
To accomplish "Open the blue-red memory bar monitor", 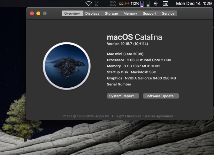I will [142, 4].
